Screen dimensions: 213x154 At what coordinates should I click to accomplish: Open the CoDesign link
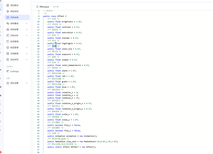15,71
